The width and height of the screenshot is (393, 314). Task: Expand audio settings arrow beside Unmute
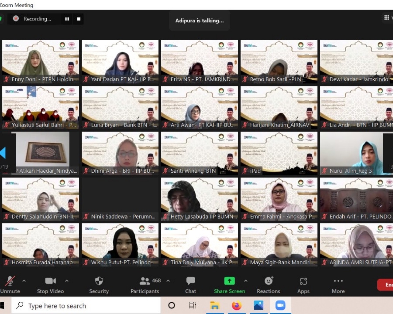point(24,281)
